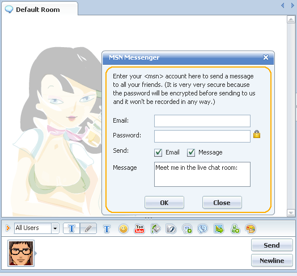Click the right tab navigation arrow

(x=292, y=5)
